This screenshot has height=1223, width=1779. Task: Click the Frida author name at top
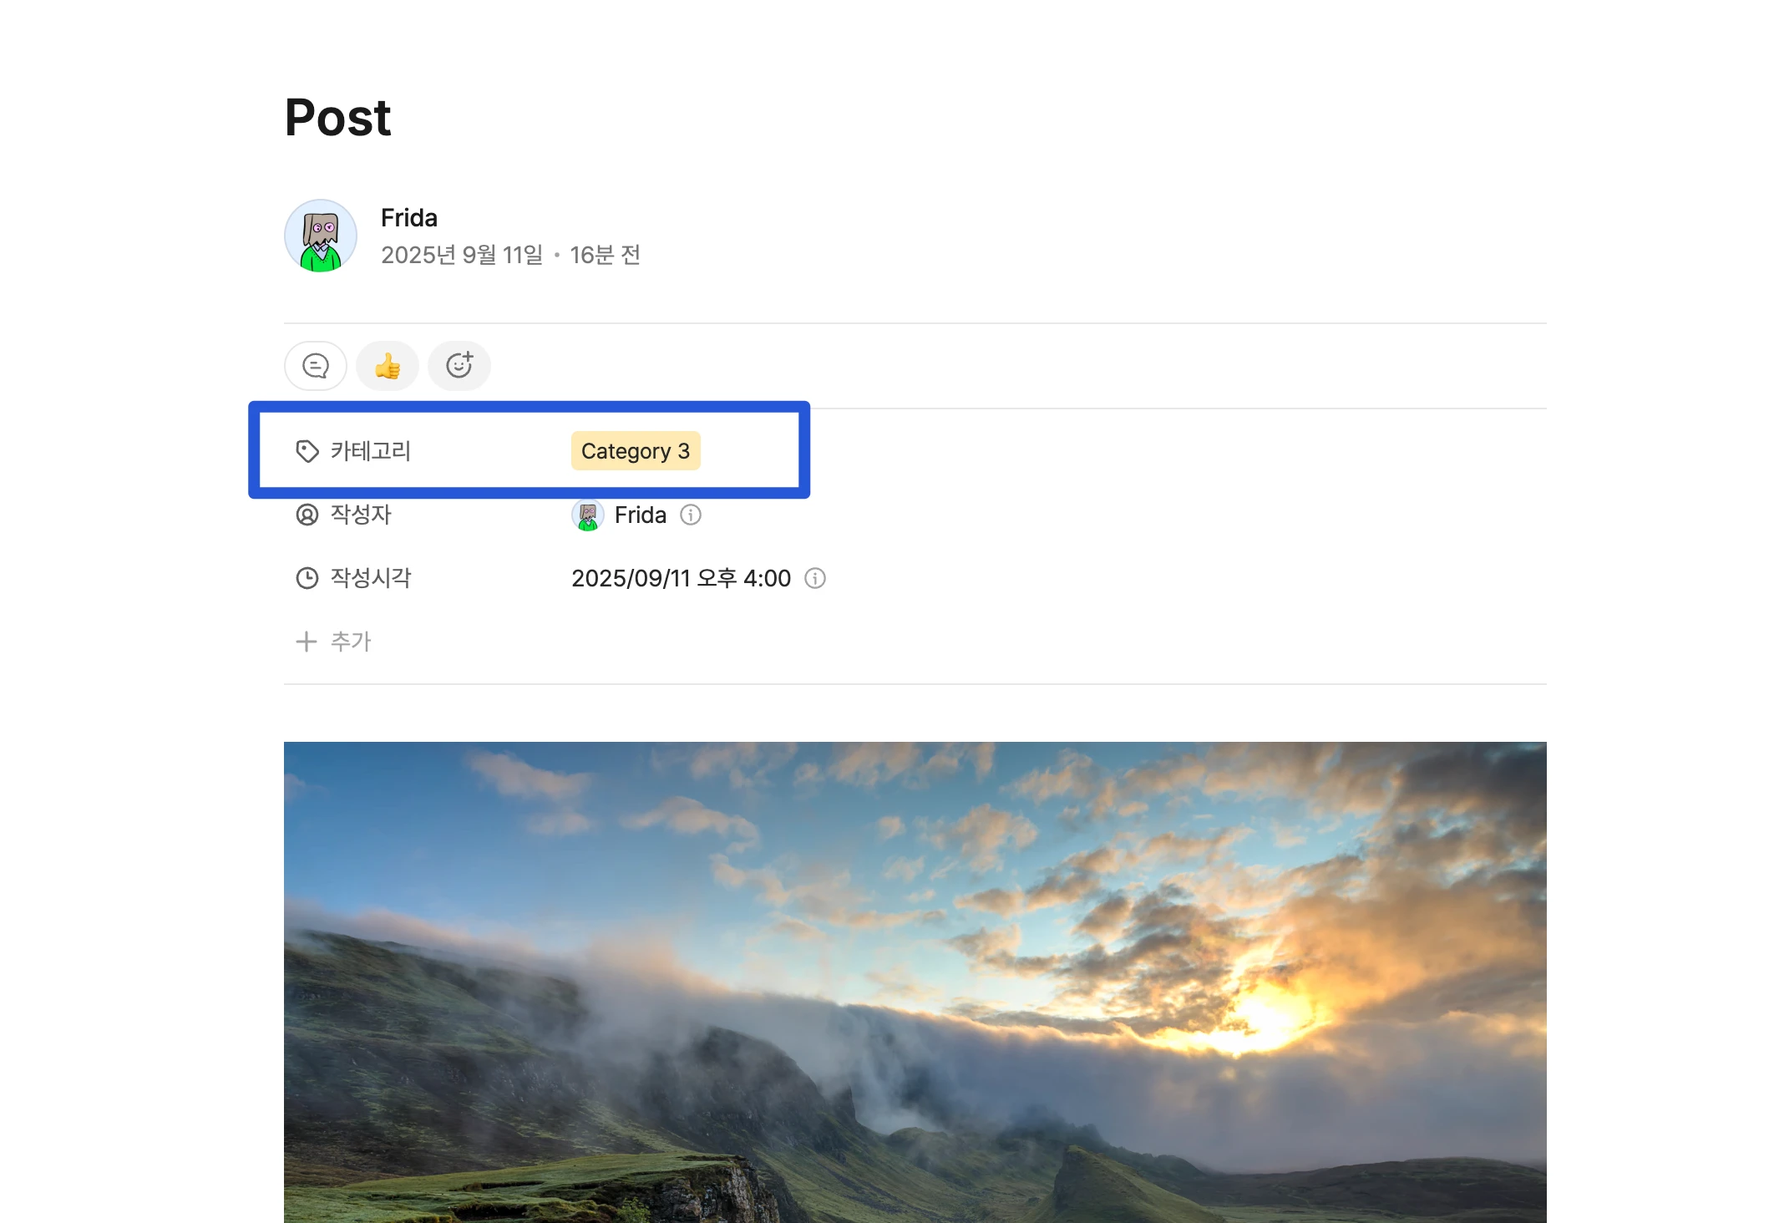click(409, 218)
